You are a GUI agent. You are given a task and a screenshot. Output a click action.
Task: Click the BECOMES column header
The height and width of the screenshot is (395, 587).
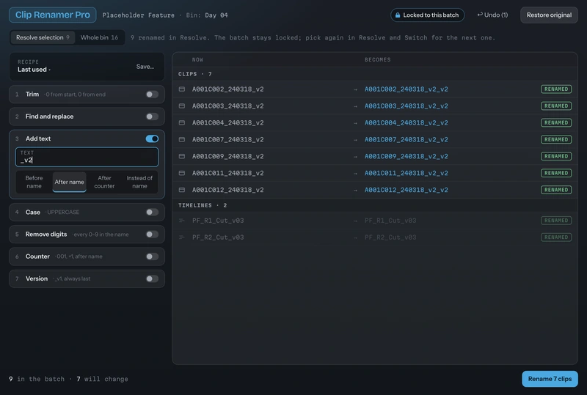377,60
